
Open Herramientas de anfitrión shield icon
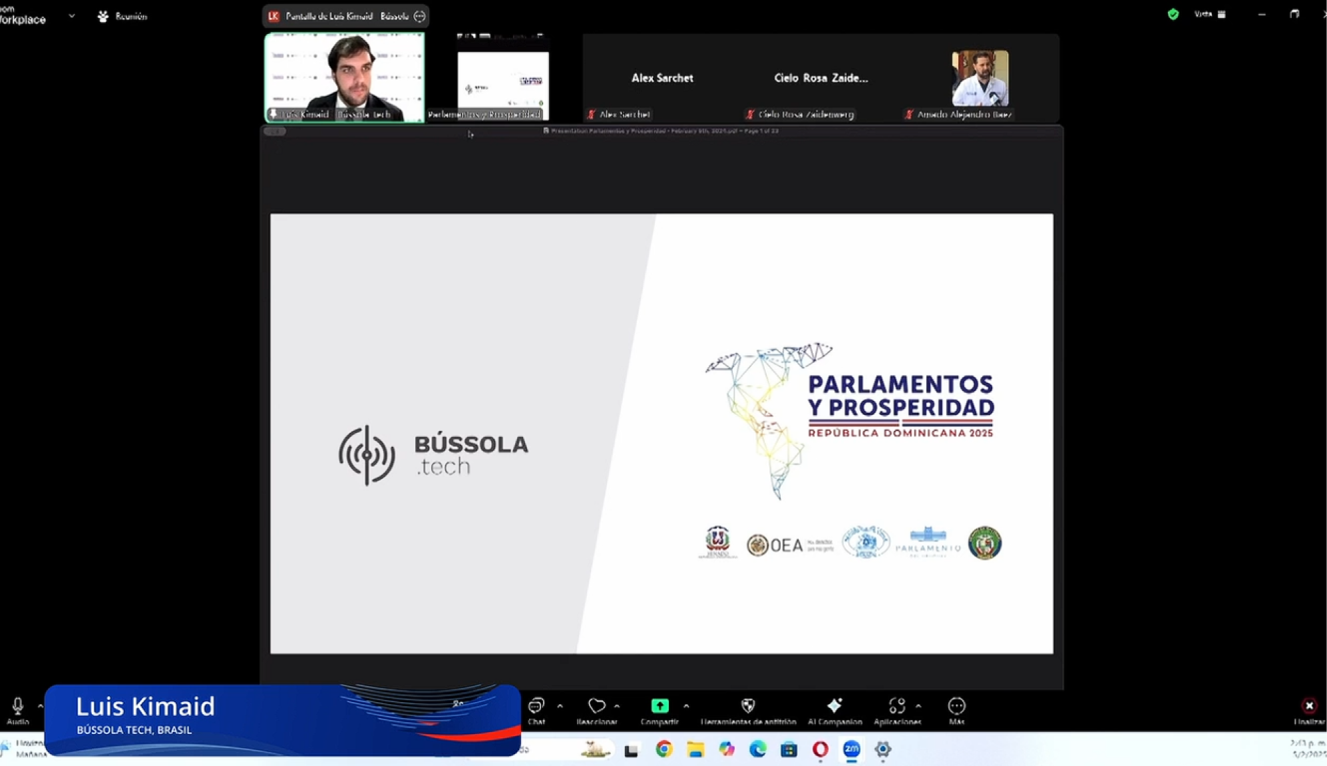coord(748,705)
